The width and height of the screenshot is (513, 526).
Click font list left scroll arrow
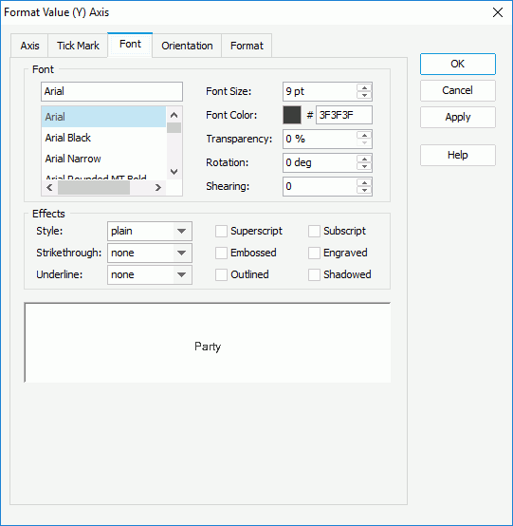(x=49, y=188)
